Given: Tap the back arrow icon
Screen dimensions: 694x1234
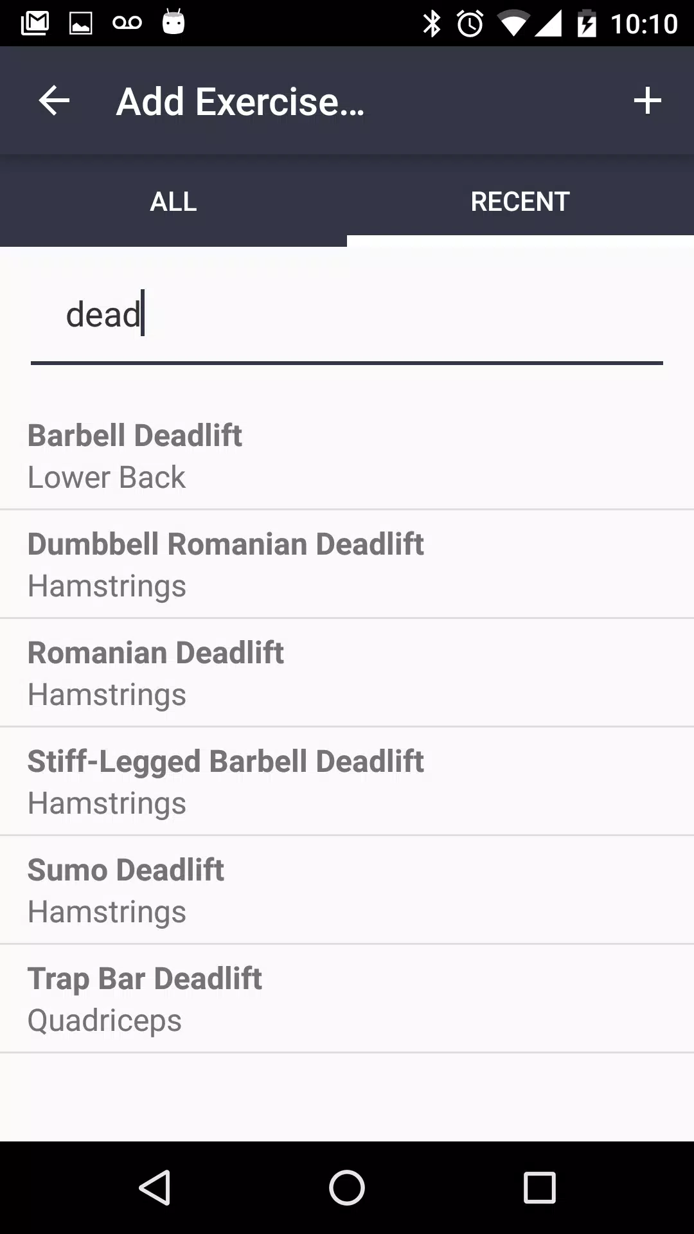Looking at the screenshot, I should [54, 101].
